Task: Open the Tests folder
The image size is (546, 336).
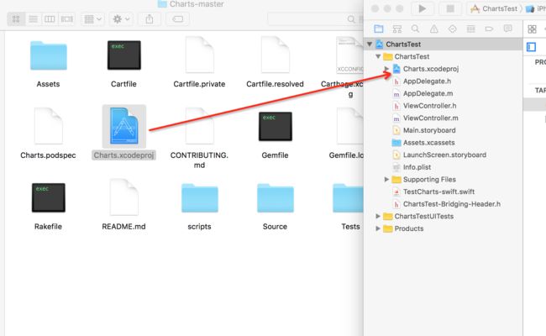Action: pyautogui.click(x=349, y=198)
